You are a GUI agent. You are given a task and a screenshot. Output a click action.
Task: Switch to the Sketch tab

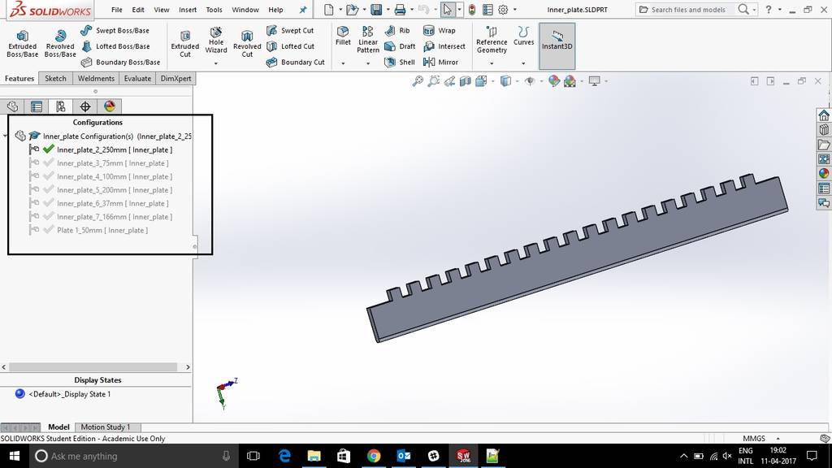pos(55,79)
